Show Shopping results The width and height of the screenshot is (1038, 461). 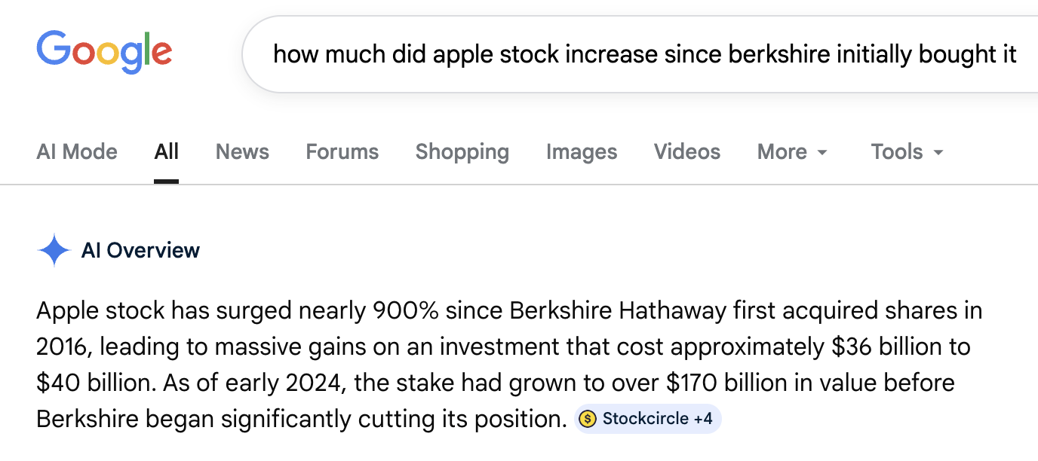click(462, 152)
